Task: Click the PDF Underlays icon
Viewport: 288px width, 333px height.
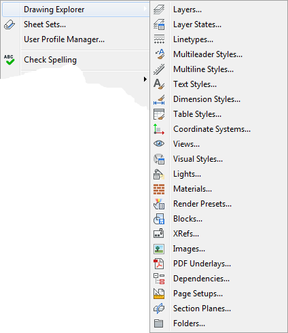Action: [159, 264]
